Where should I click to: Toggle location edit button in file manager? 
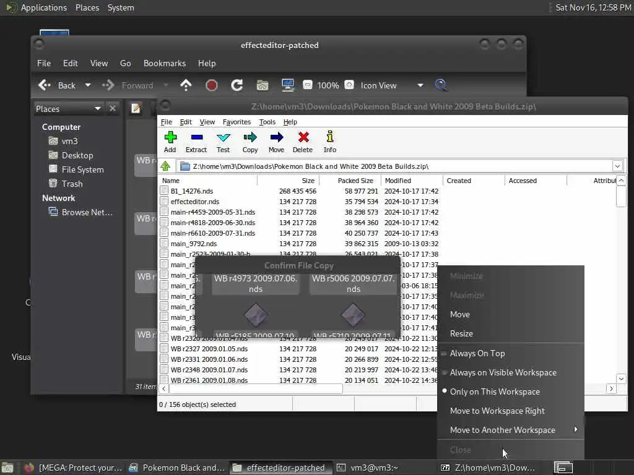pos(136,109)
